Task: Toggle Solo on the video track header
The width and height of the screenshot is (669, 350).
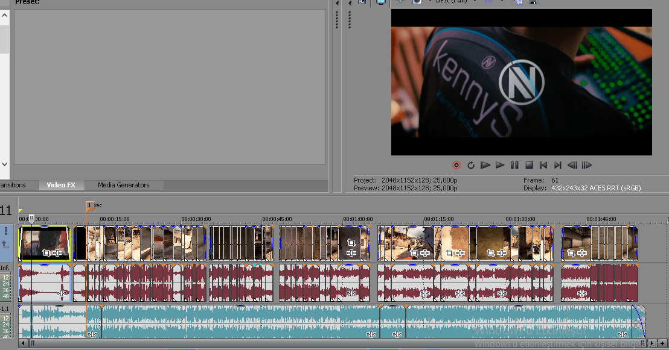Action: (x=6, y=231)
